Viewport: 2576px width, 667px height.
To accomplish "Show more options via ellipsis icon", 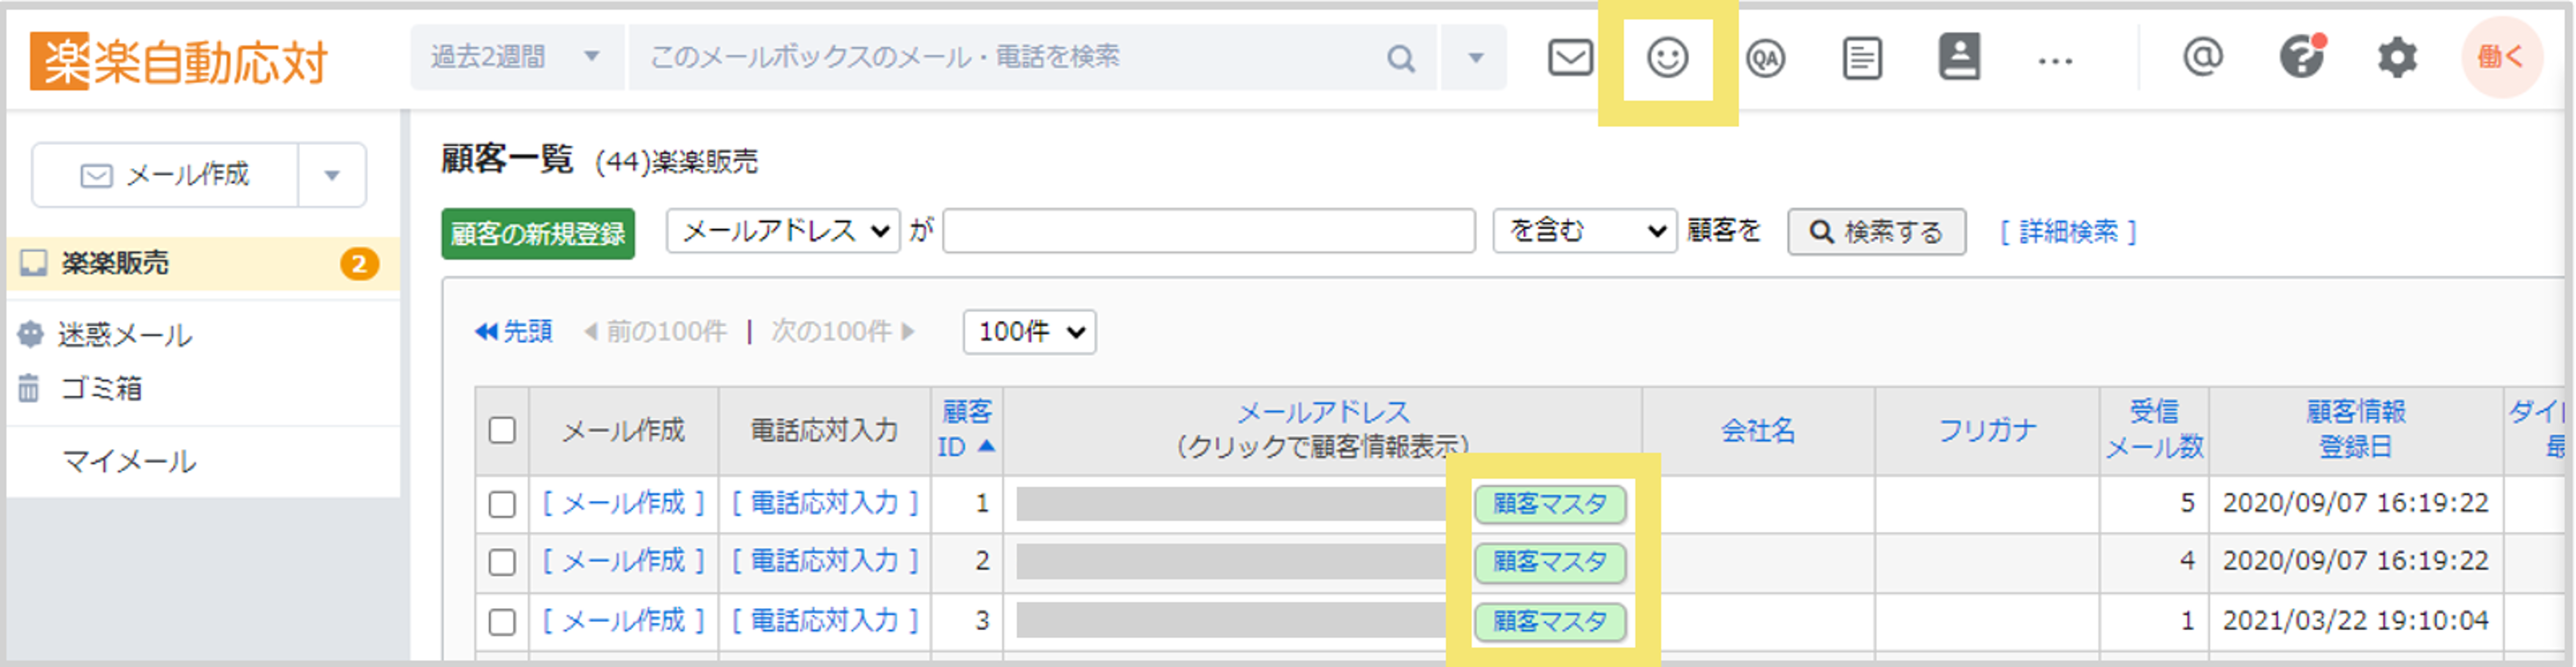I will point(2055,62).
